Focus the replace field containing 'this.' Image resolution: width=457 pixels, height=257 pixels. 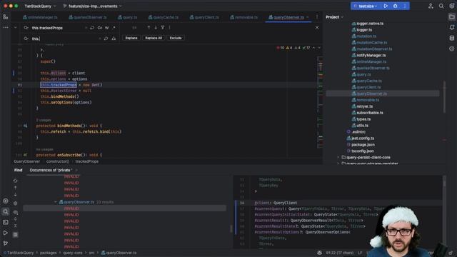(64, 39)
